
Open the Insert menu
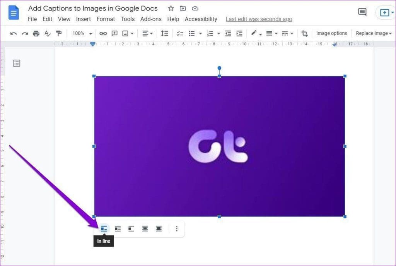[x=83, y=19]
